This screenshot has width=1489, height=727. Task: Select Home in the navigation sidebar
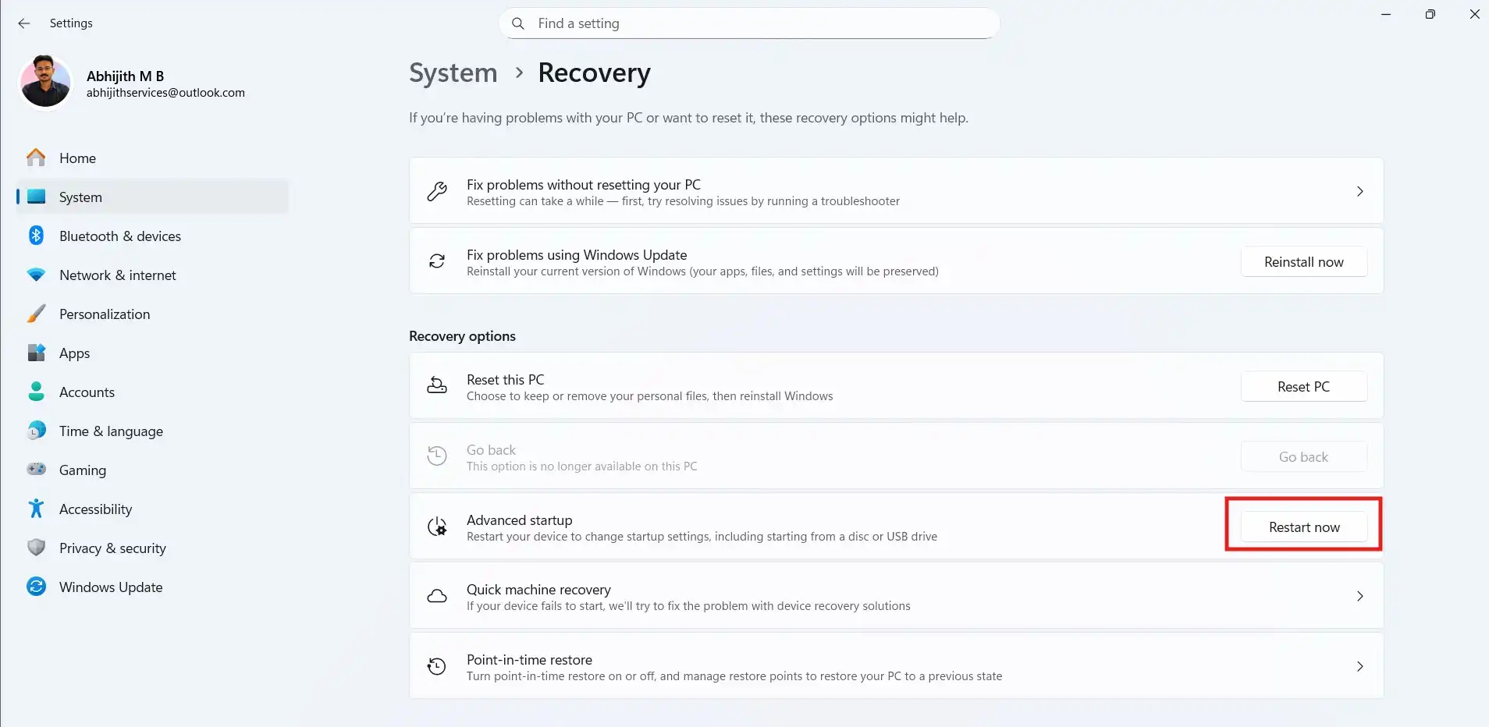[x=77, y=158]
